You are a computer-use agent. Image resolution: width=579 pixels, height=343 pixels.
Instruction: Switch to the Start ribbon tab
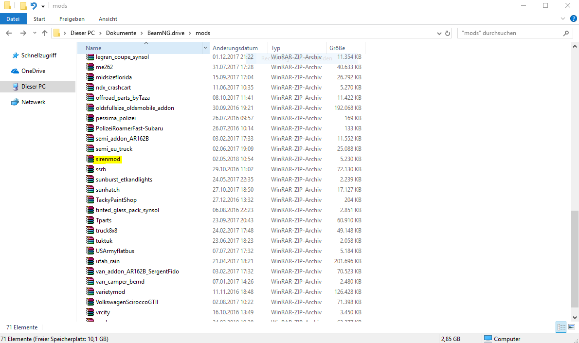[x=39, y=19]
